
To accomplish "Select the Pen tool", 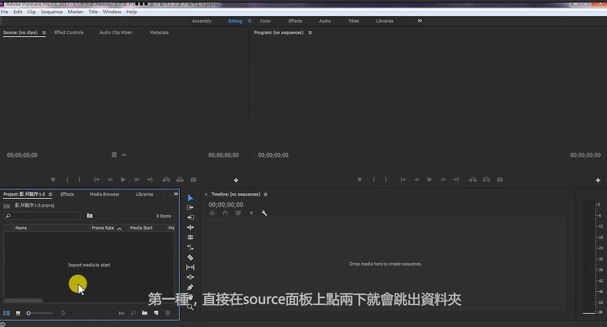I will coord(190,287).
